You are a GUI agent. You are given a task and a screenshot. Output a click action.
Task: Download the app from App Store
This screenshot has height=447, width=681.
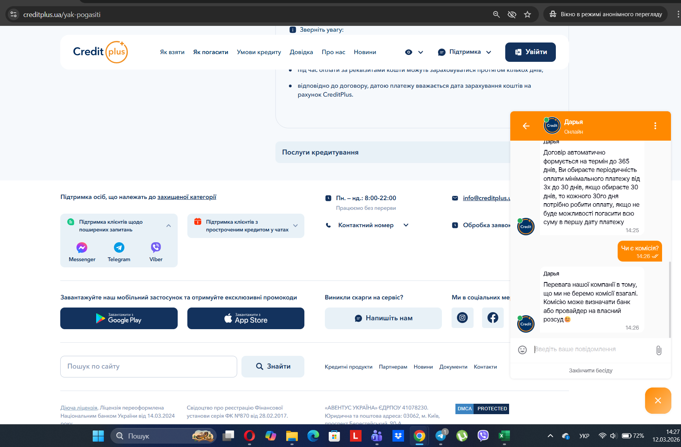pyautogui.click(x=246, y=318)
